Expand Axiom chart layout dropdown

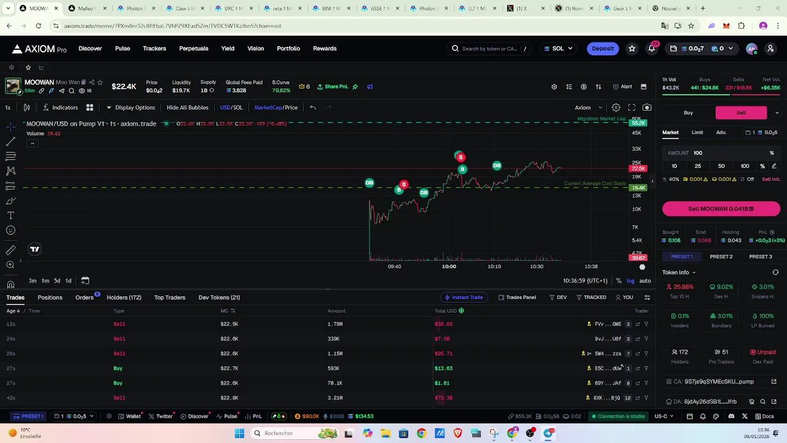[588, 108]
